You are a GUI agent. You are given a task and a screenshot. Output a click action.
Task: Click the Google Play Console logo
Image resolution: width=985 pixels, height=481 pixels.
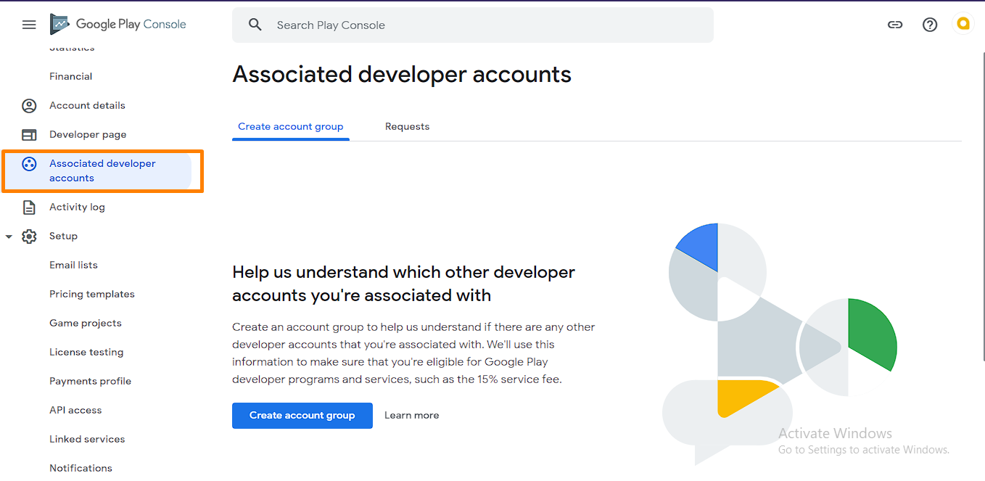click(118, 25)
